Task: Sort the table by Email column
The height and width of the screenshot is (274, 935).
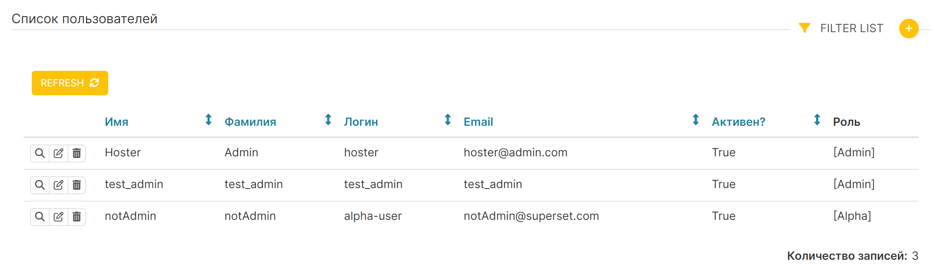Action: tap(478, 122)
